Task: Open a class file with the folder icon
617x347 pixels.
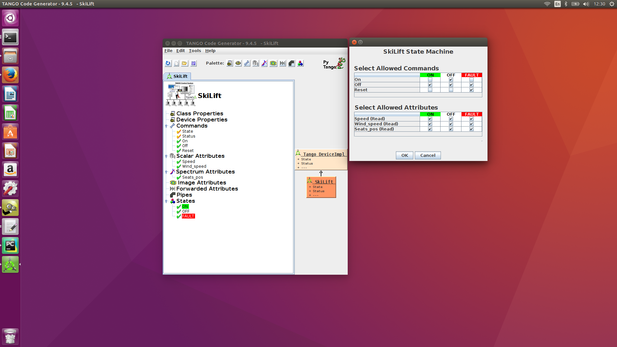Action: [184, 63]
